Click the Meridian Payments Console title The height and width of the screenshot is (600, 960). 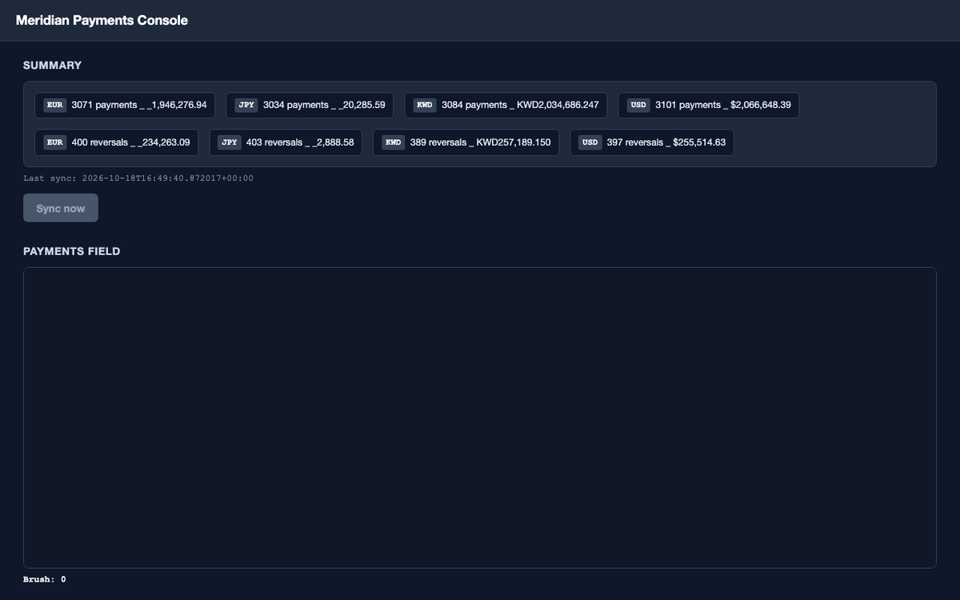[102, 20]
